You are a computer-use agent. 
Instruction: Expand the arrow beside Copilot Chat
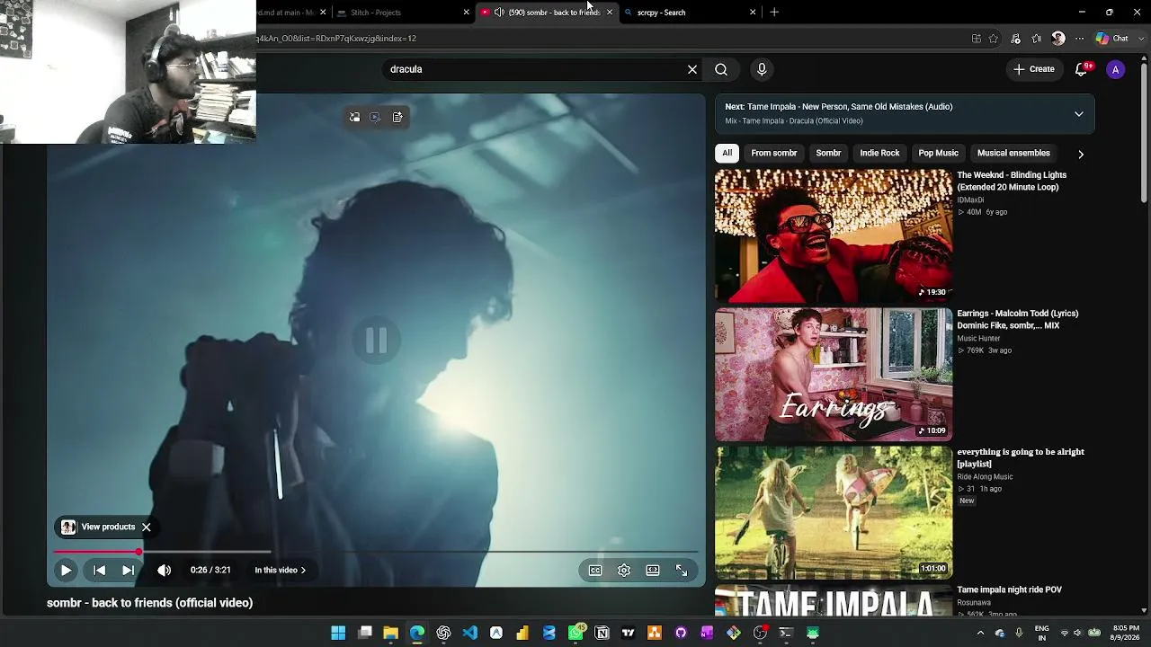coord(1143,39)
